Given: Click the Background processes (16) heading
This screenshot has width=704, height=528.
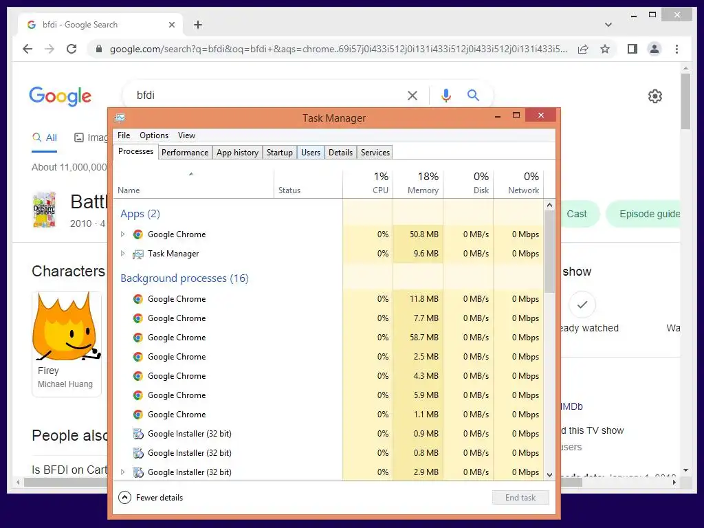Looking at the screenshot, I should pyautogui.click(x=184, y=278).
